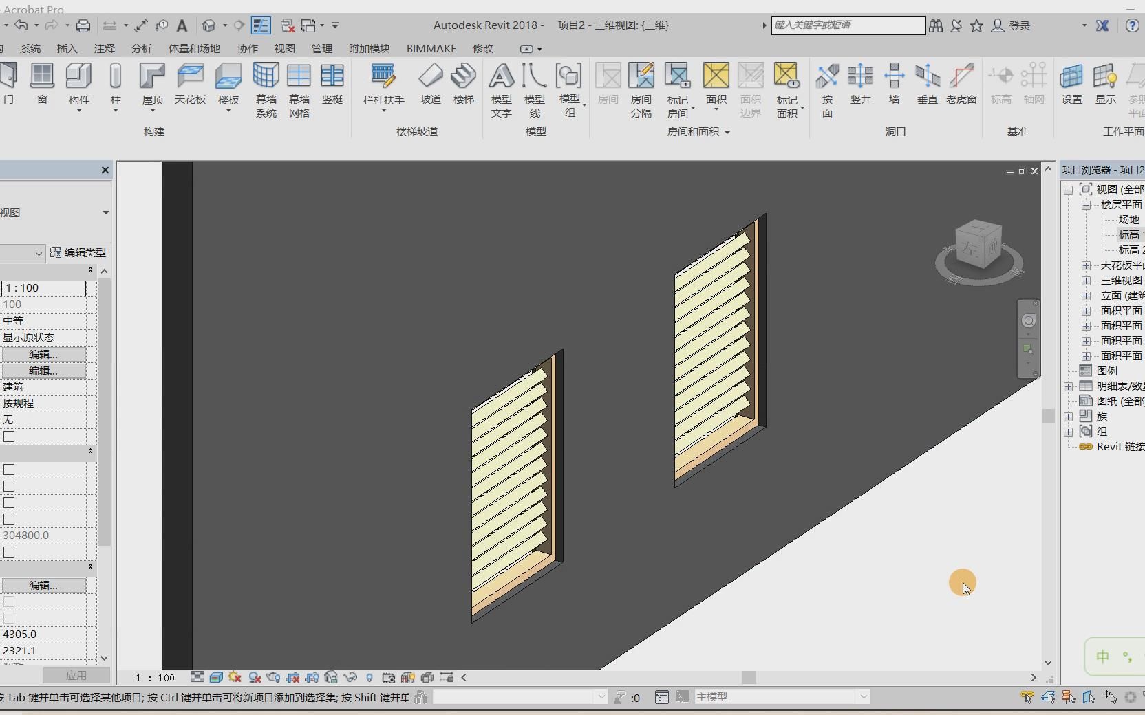Image resolution: width=1145 pixels, height=715 pixels.
Task: Toggle the checkbox below the 无 property row
Action: [x=9, y=437]
